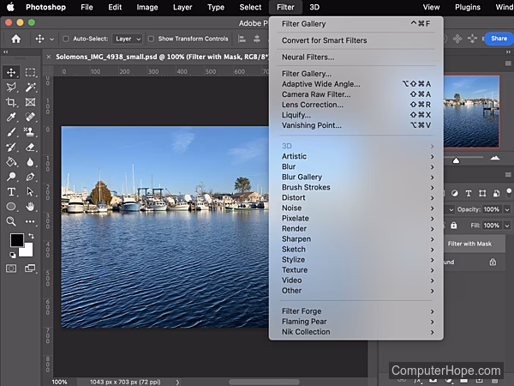Select the Polygonal Lasso tool
Screen dimensions: 514x386
(x=11, y=87)
